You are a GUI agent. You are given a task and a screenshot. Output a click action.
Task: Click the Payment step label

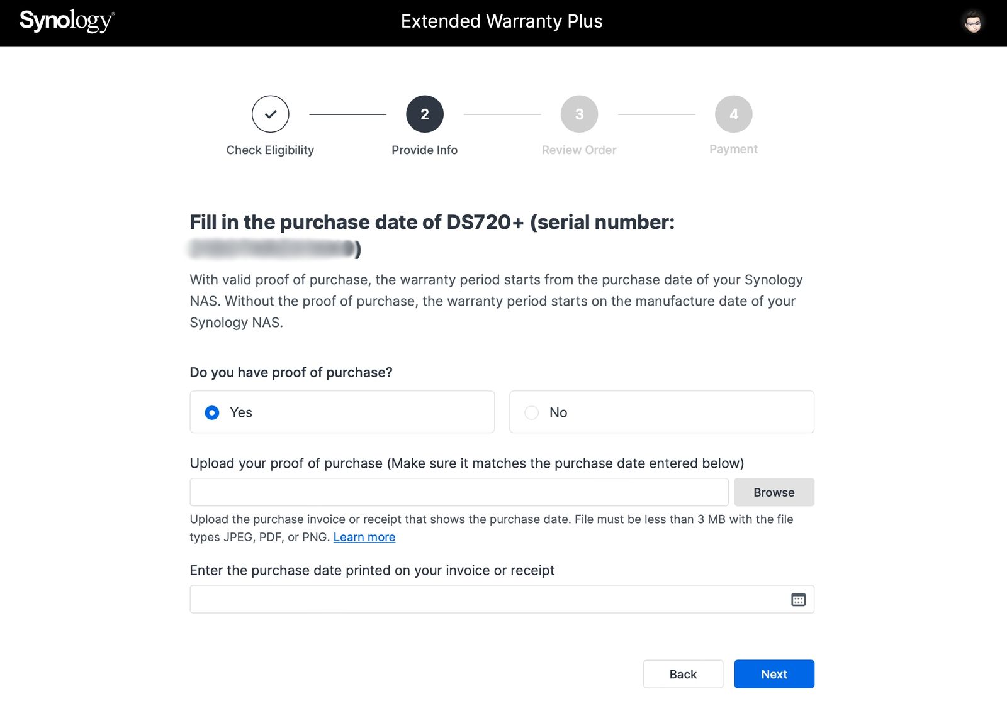[x=733, y=150]
